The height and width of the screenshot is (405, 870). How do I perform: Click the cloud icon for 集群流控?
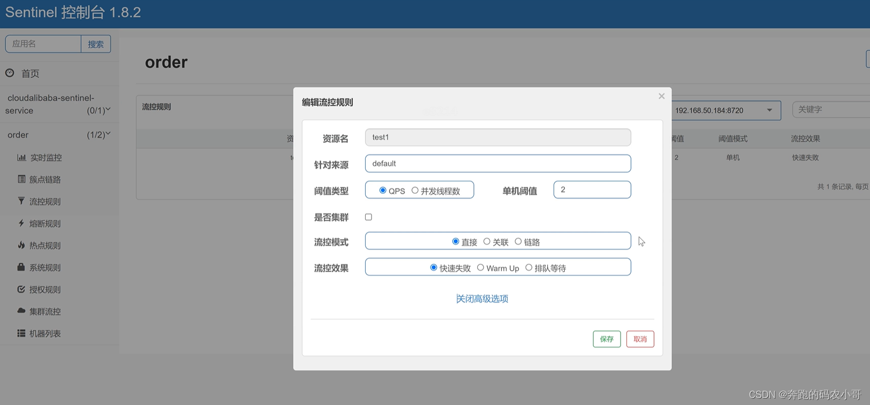[21, 311]
